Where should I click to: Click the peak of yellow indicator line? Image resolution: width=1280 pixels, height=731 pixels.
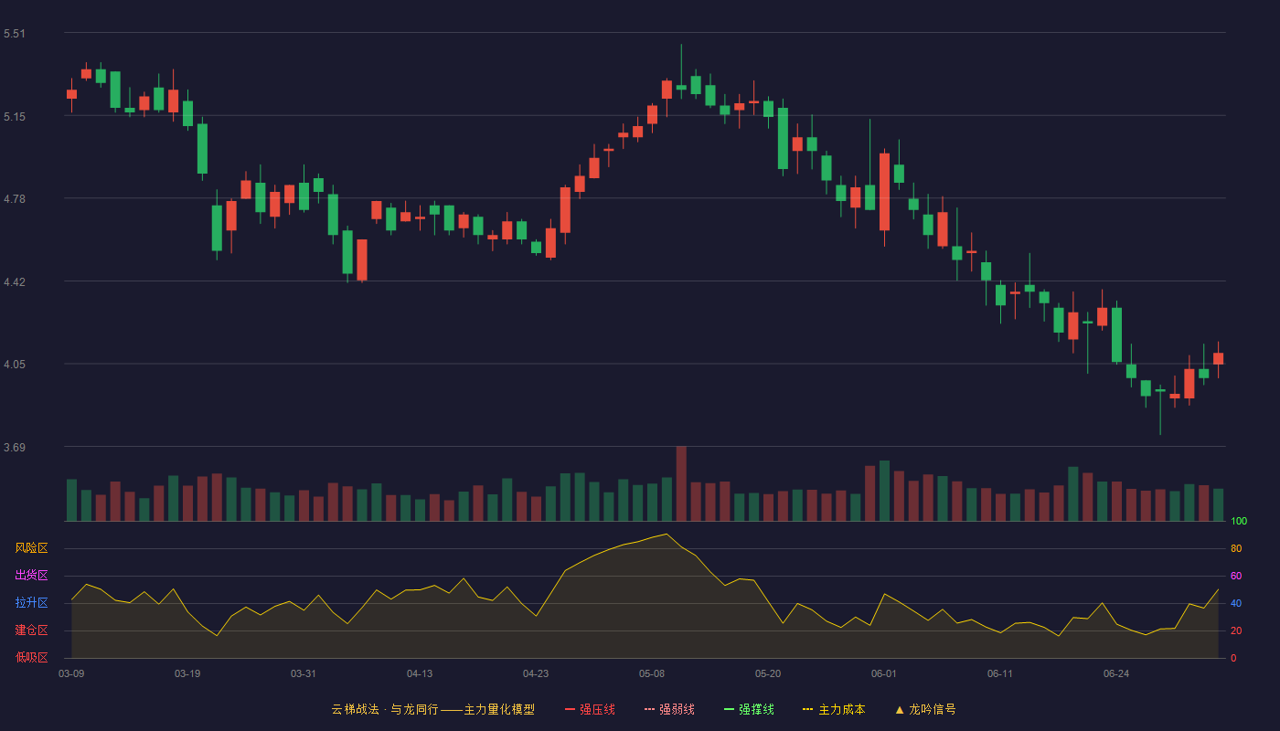coord(667,534)
